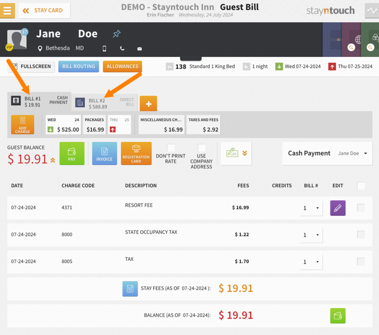Check Use Company Address
Viewport: 379px width, 335px height.
point(201,148)
